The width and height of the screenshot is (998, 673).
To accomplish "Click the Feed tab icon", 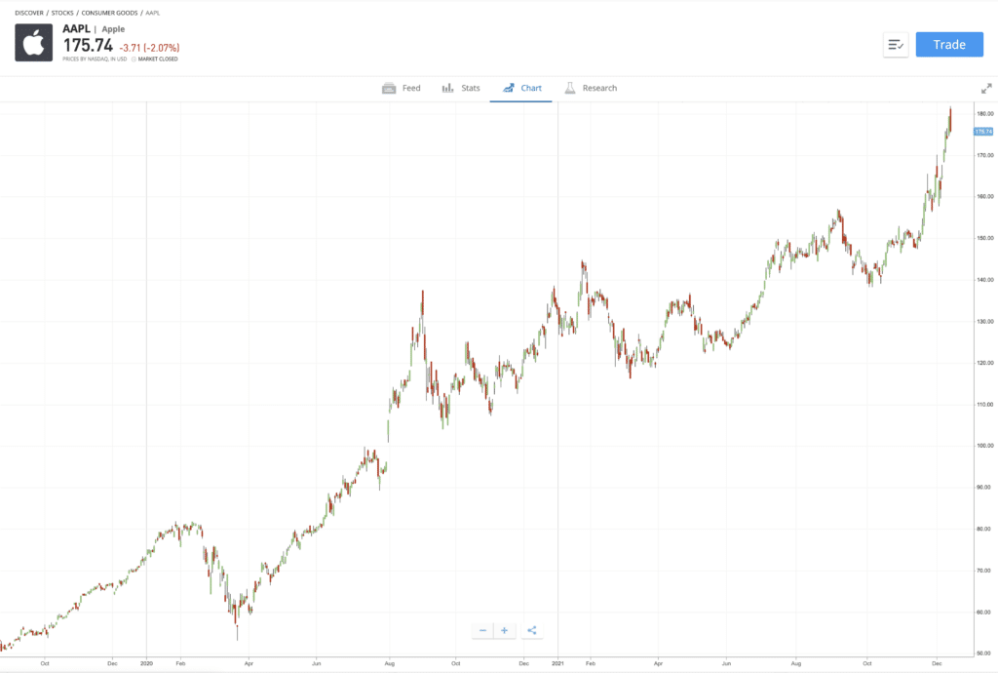I will pyautogui.click(x=389, y=88).
